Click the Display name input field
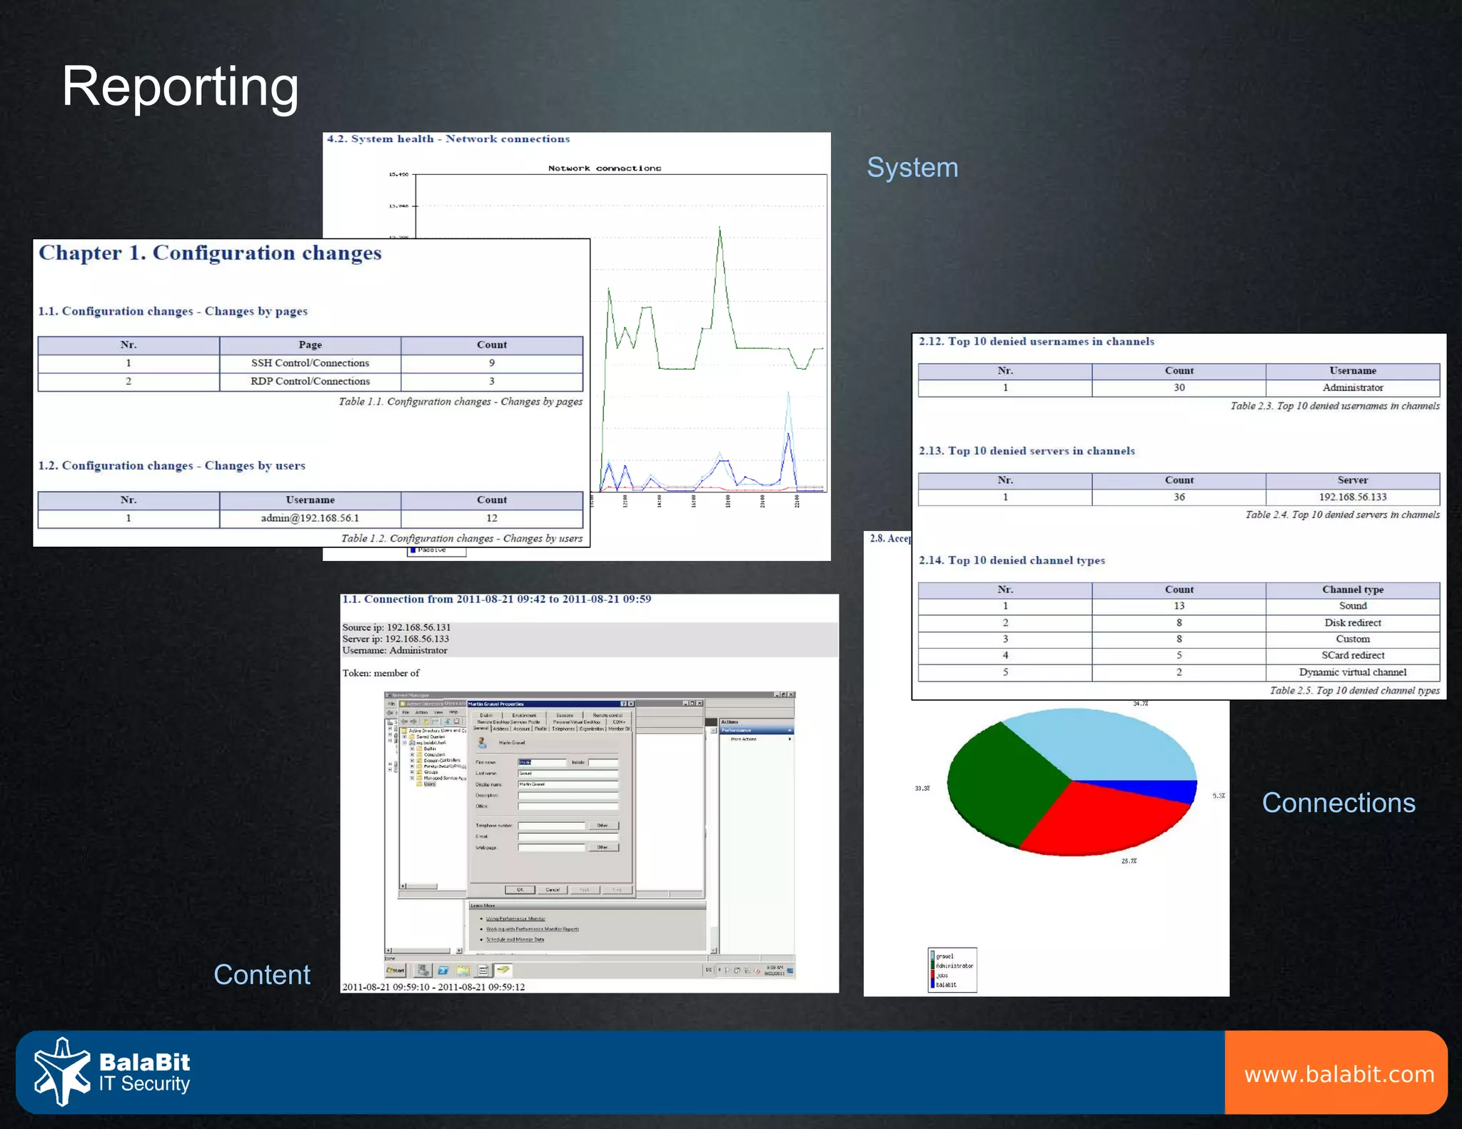Viewport: 1462px width, 1129px height. click(x=568, y=784)
